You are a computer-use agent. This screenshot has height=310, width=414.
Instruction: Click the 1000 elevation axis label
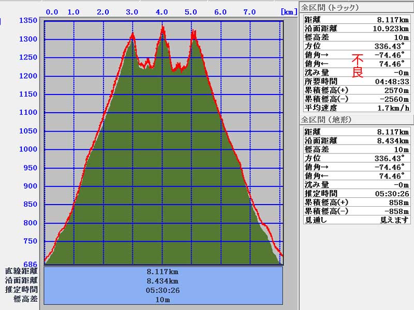[x=28, y=149]
